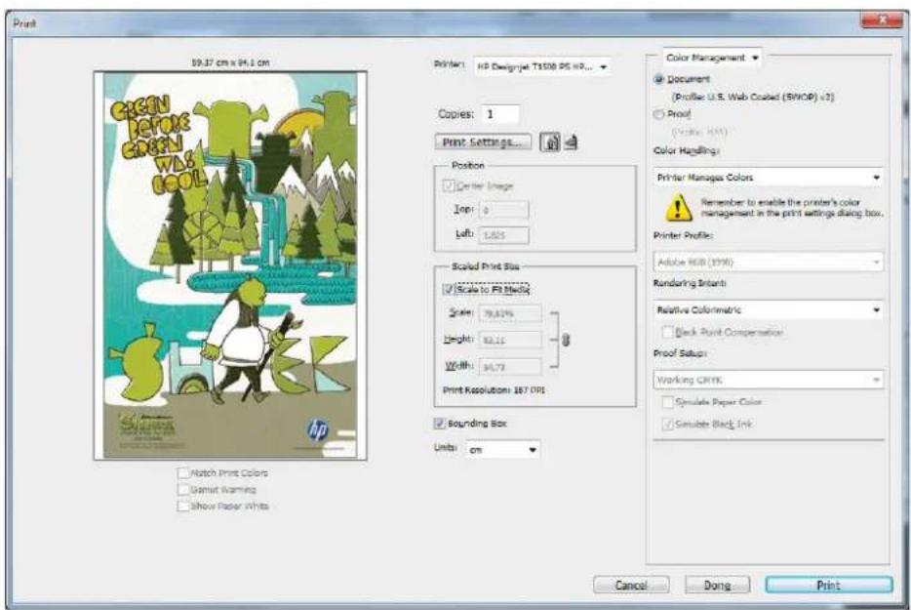Open Color Handling dropdown Printer Manages Colors
This screenshot has height=610, width=911.
pyautogui.click(x=768, y=178)
